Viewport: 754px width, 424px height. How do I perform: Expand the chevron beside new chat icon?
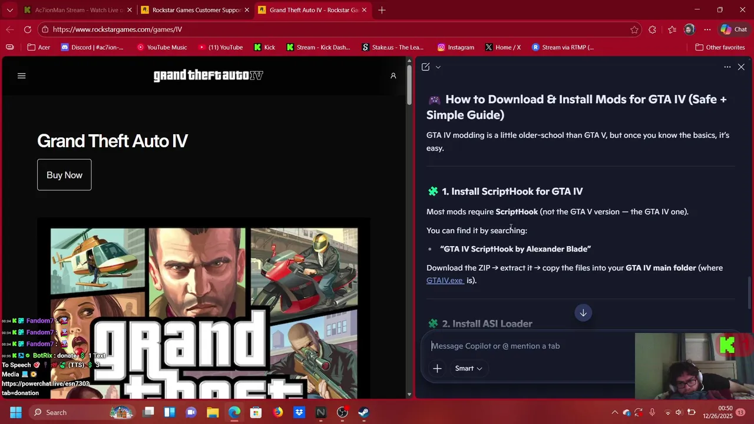click(x=438, y=67)
